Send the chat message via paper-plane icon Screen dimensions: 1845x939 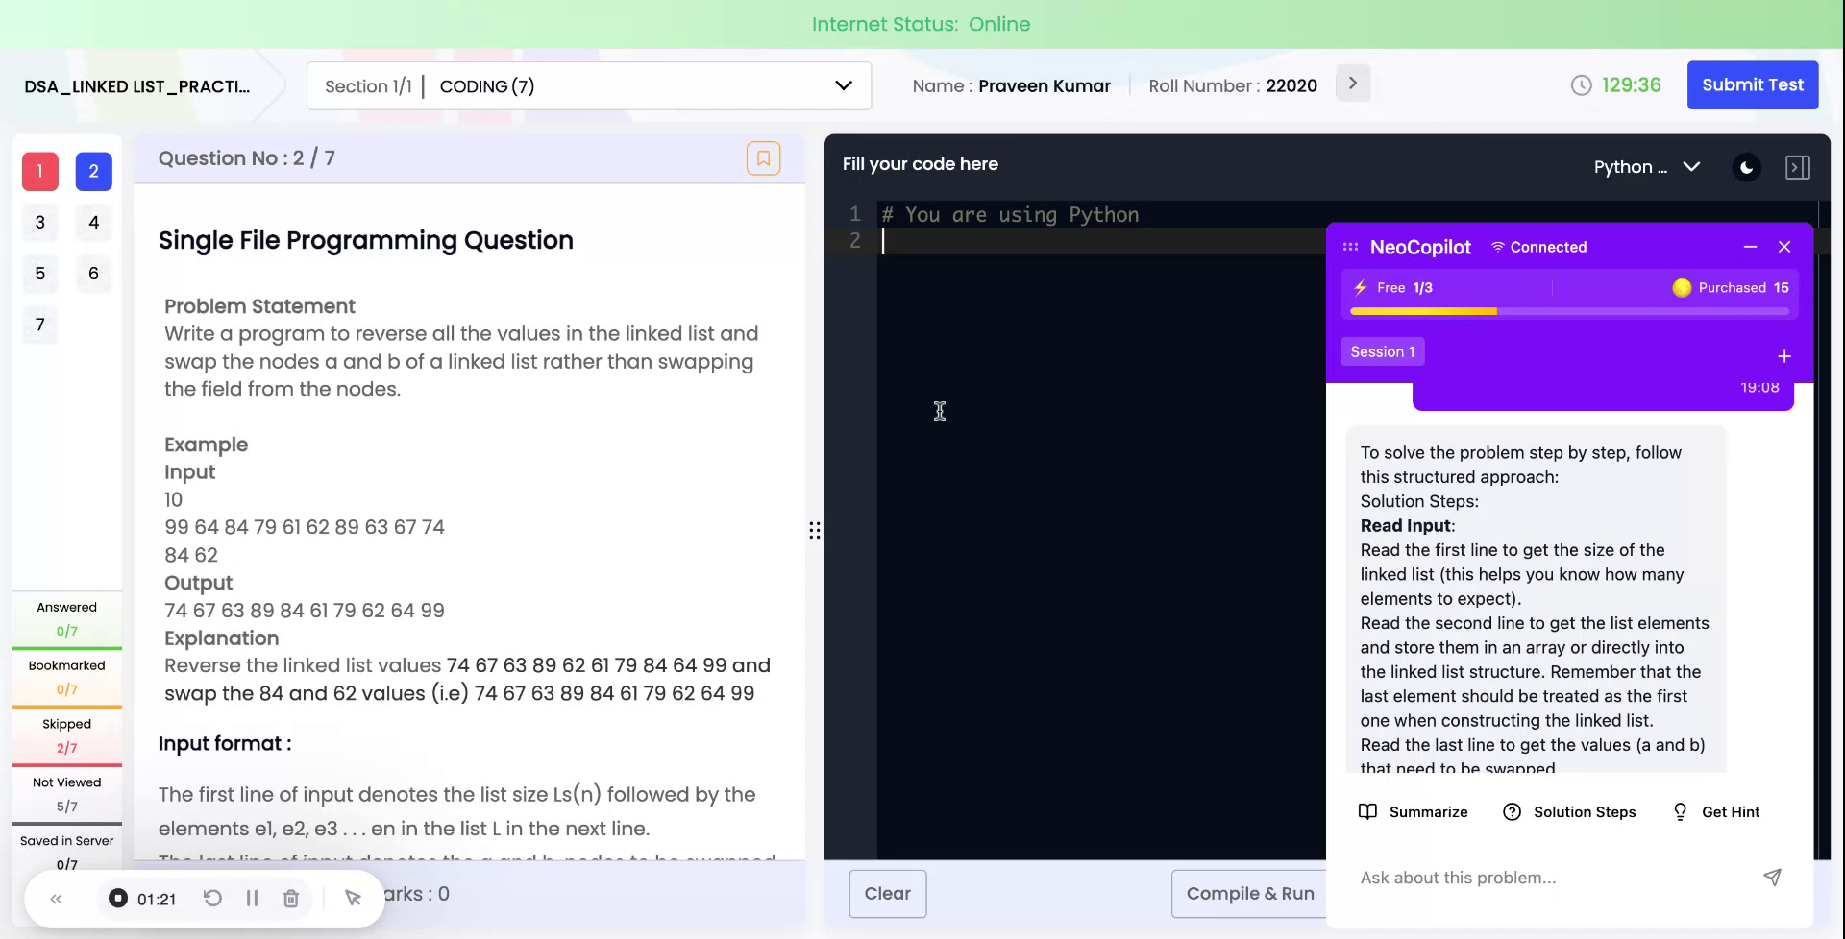[x=1773, y=877]
